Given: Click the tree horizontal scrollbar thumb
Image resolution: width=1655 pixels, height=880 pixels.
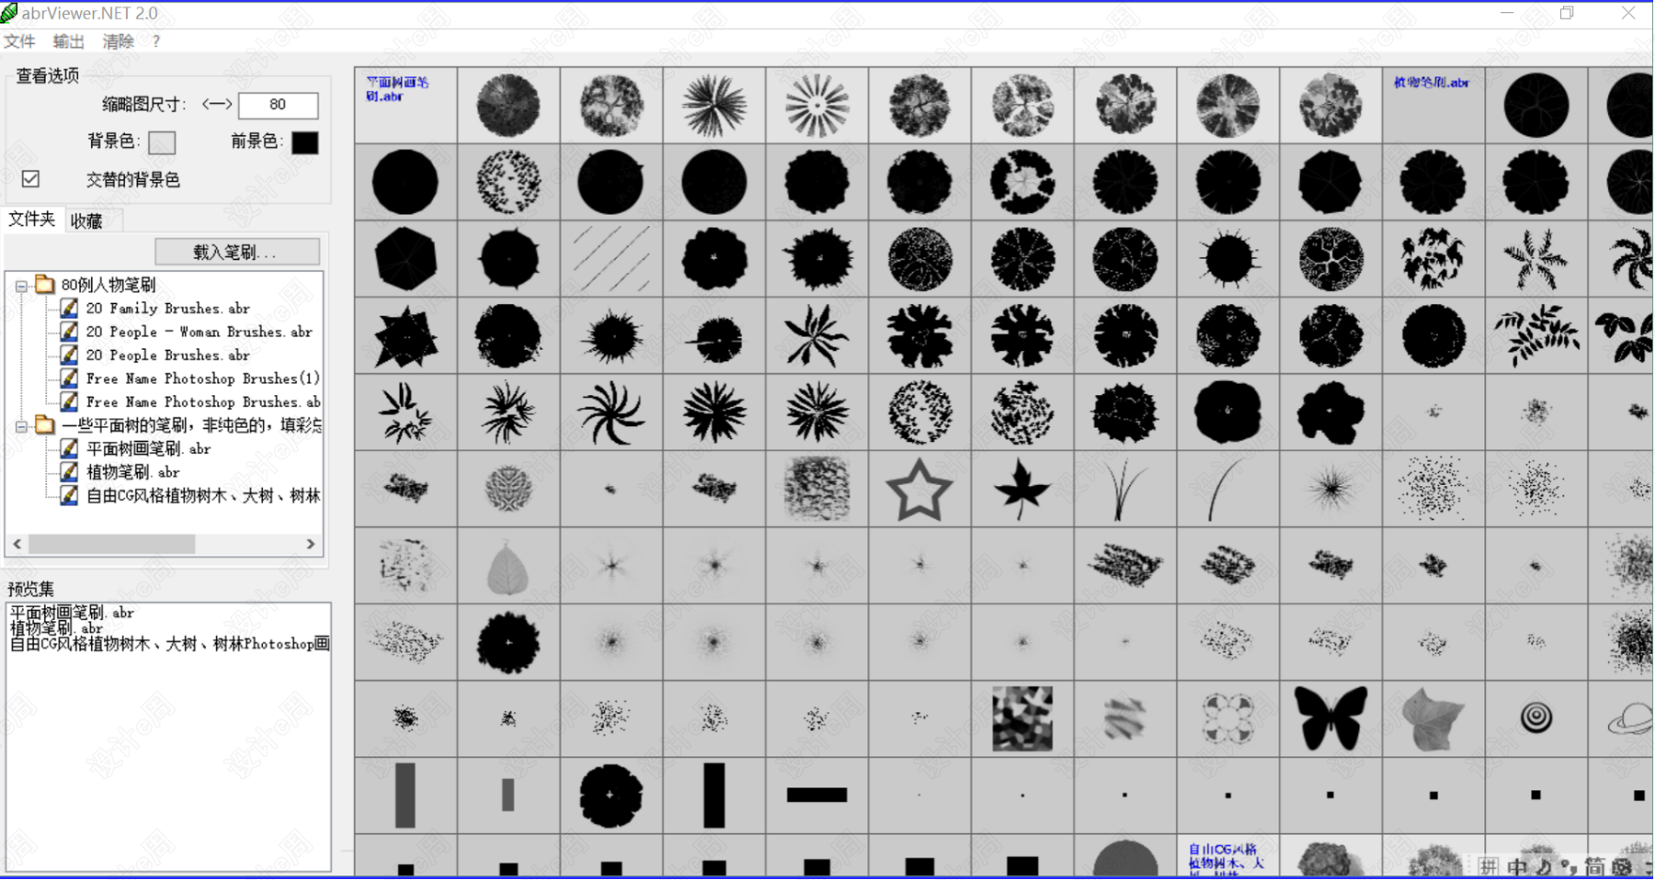Looking at the screenshot, I should coord(111,544).
